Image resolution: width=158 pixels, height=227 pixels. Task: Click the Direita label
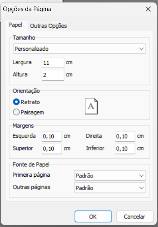pyautogui.click(x=94, y=136)
